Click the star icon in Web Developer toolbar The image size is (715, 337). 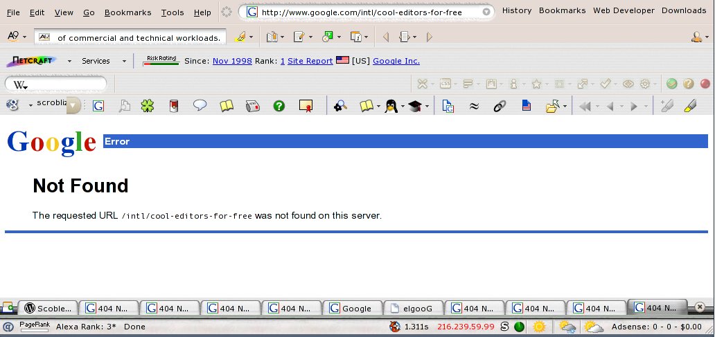click(x=536, y=84)
